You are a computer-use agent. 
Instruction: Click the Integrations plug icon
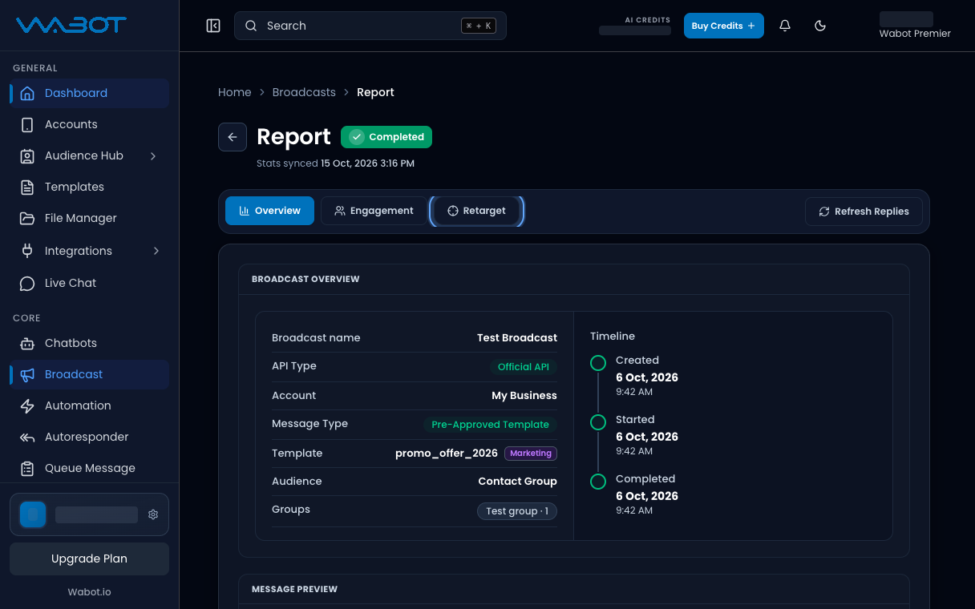coord(27,251)
